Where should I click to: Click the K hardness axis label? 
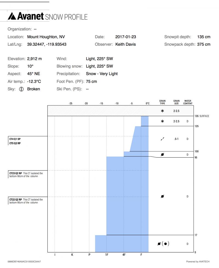pyautogui.click(x=72, y=255)
